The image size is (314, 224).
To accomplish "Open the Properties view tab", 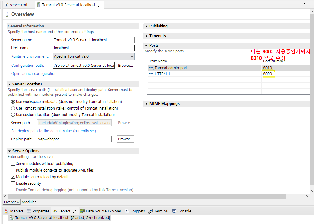I will [38, 211].
